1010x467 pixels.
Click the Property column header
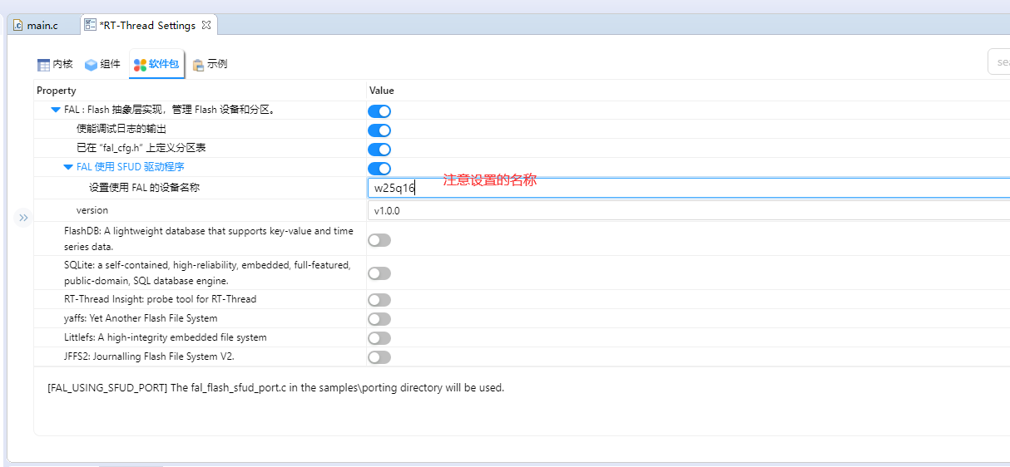click(x=57, y=91)
